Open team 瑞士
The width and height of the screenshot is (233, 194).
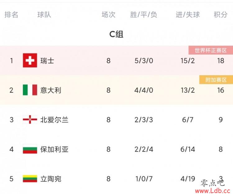pyautogui.click(x=47, y=61)
